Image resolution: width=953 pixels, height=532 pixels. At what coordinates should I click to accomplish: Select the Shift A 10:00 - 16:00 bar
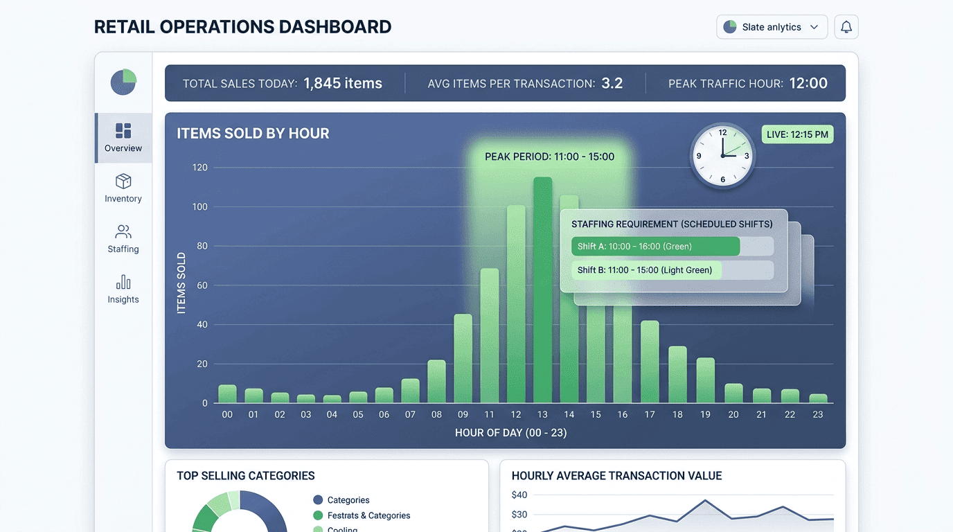click(x=655, y=247)
